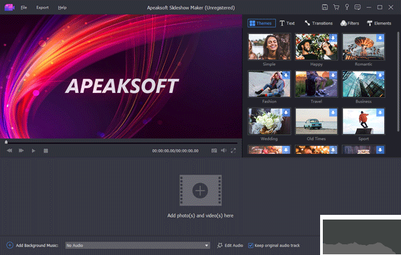Click the register key icon
Viewport: 401px width, 255px height.
tap(347, 7)
